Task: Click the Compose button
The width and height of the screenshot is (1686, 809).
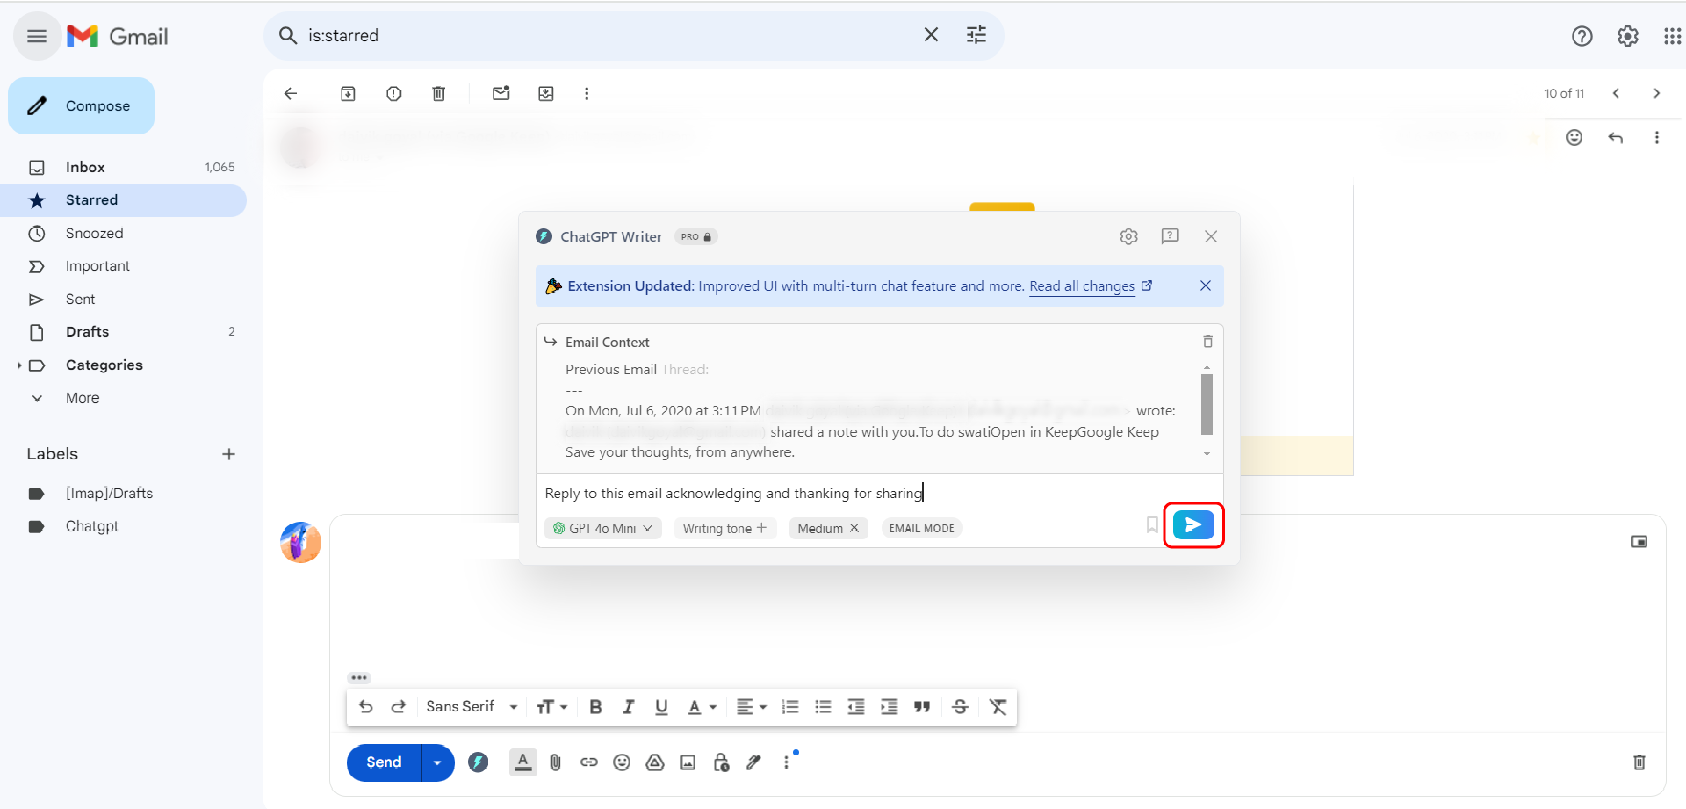Action: 81,105
